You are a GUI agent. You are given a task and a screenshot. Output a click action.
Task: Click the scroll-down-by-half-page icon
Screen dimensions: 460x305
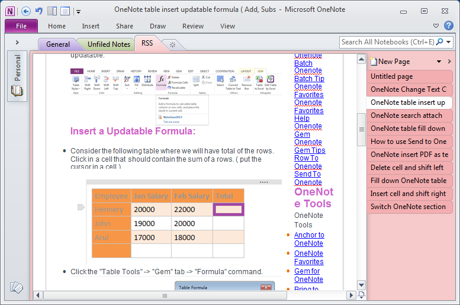[x=361, y=295]
